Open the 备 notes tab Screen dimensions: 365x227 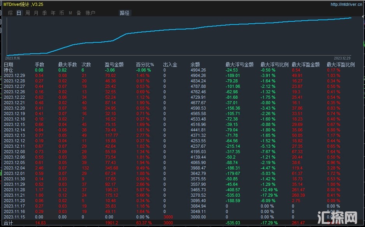79,13
